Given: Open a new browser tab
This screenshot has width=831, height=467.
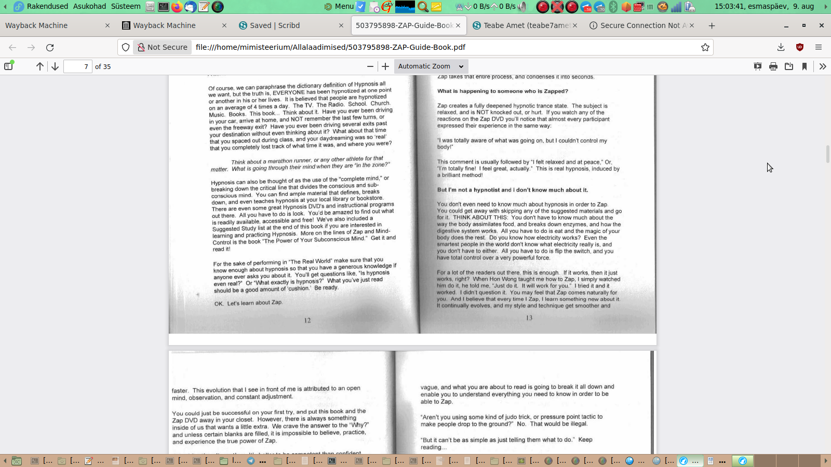Looking at the screenshot, I should pyautogui.click(x=712, y=25).
